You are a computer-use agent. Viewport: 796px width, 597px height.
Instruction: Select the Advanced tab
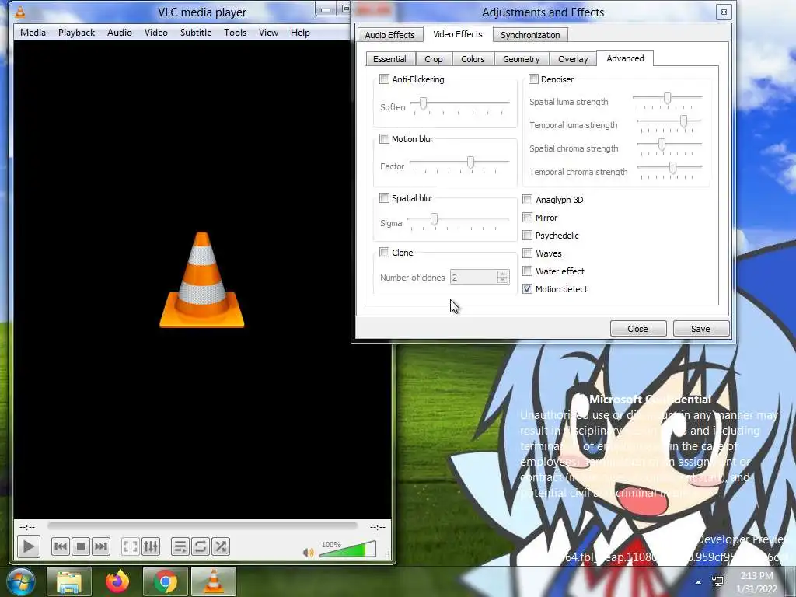coord(625,58)
